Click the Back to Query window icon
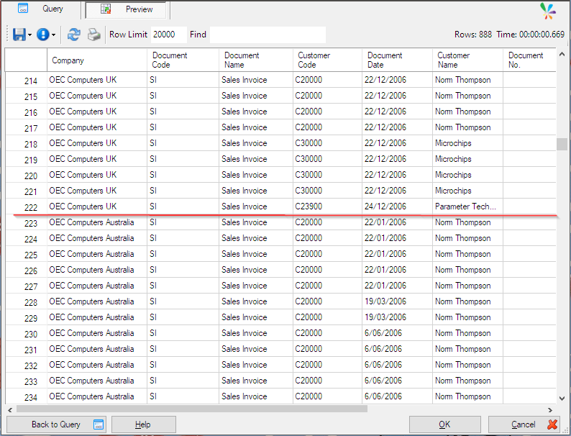 (99, 424)
